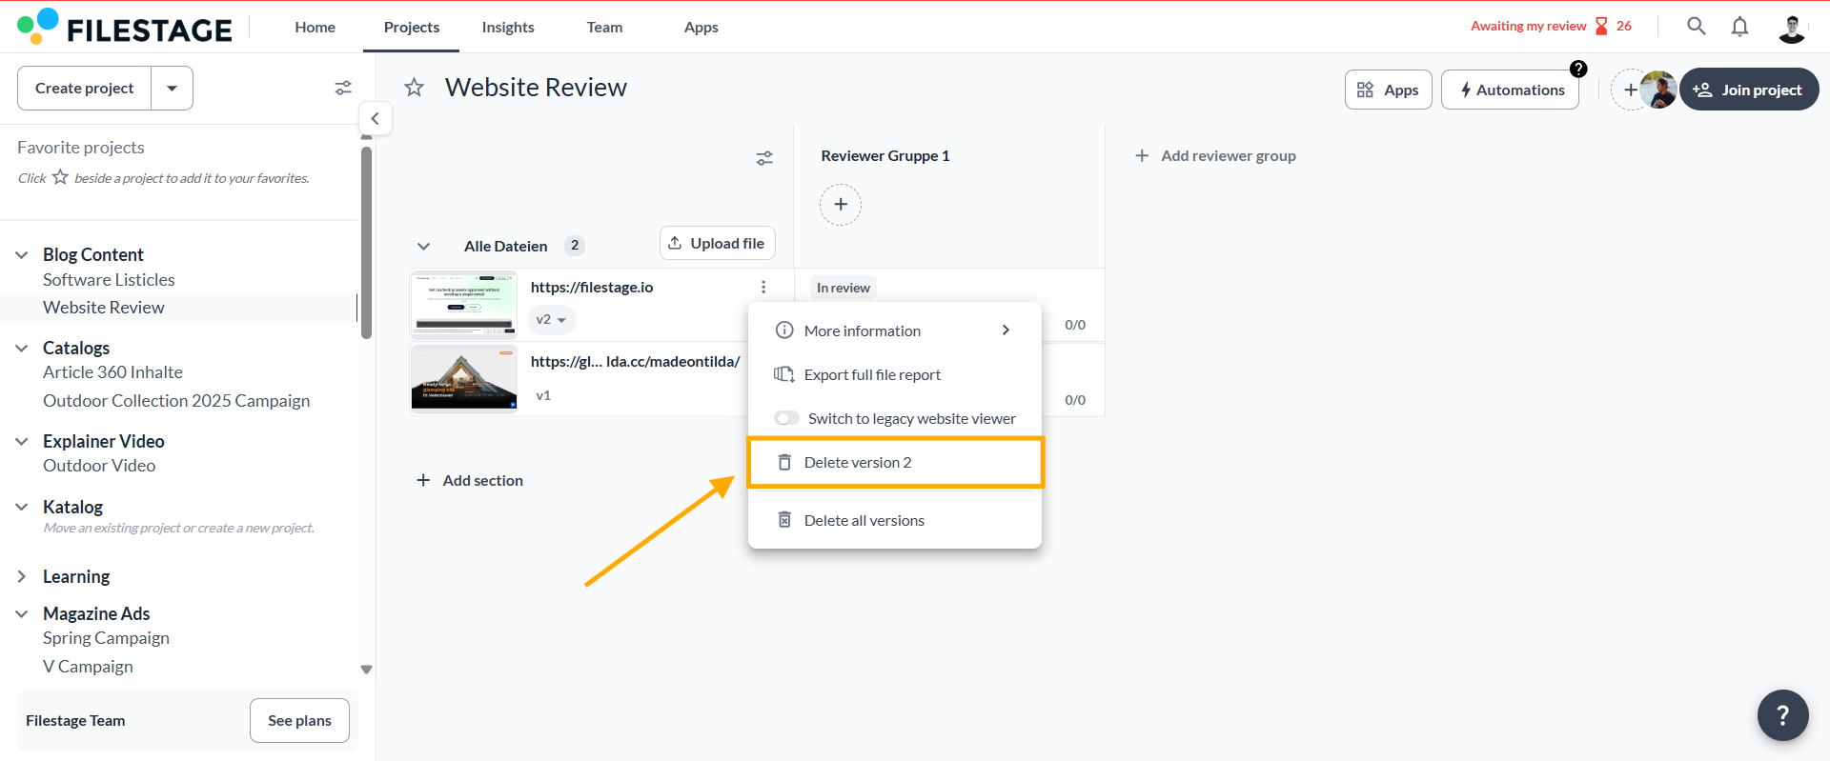Screen dimensions: 1830x761
Task: Open Create project dropdown arrow
Action: point(173,89)
